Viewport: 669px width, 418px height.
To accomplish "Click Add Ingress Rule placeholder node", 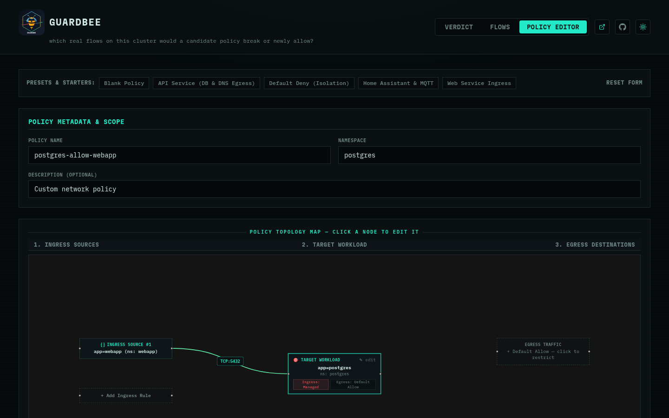I will tap(126, 396).
